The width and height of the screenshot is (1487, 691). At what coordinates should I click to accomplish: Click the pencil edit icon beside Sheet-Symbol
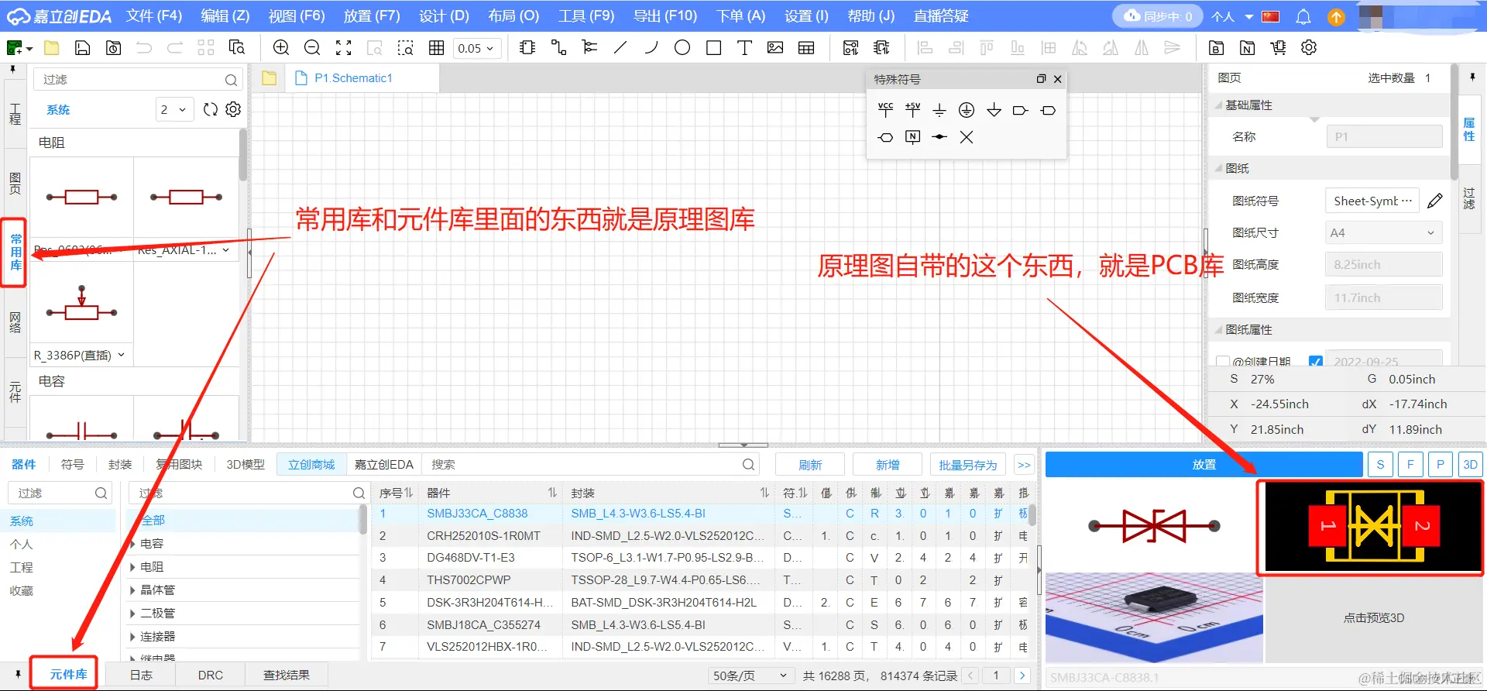[x=1435, y=201]
